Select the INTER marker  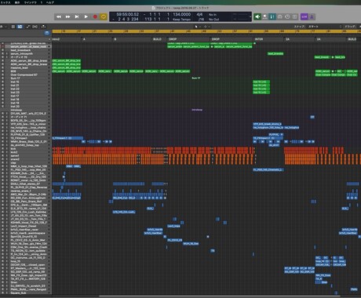click(268, 39)
